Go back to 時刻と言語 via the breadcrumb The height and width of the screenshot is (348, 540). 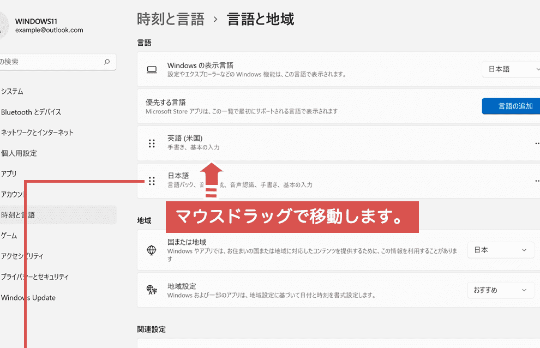pyautogui.click(x=170, y=20)
